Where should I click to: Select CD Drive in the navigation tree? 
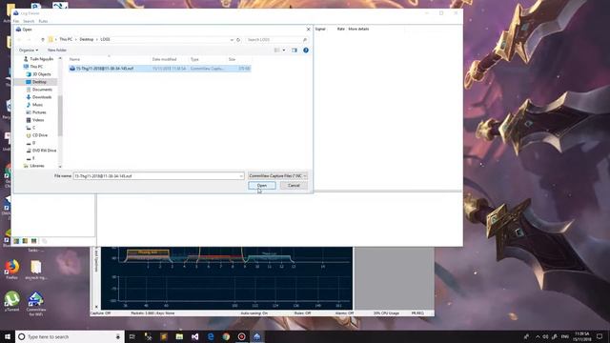(36, 135)
